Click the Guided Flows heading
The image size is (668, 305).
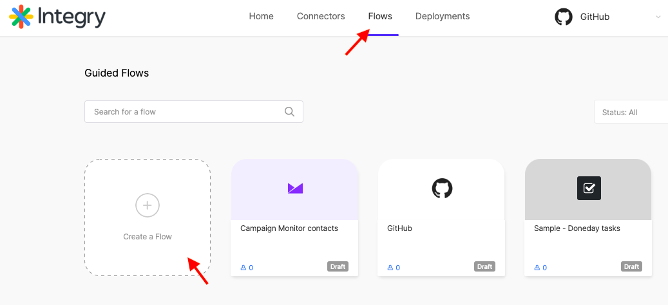pos(117,73)
